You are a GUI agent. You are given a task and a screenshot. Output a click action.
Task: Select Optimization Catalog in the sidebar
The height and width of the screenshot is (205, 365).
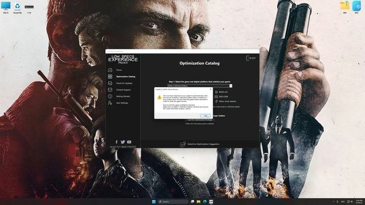point(125,76)
